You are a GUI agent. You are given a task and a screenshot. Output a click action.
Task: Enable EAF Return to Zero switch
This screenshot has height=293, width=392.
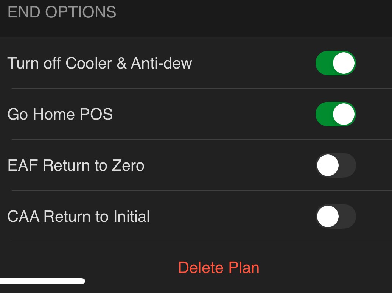point(336,165)
